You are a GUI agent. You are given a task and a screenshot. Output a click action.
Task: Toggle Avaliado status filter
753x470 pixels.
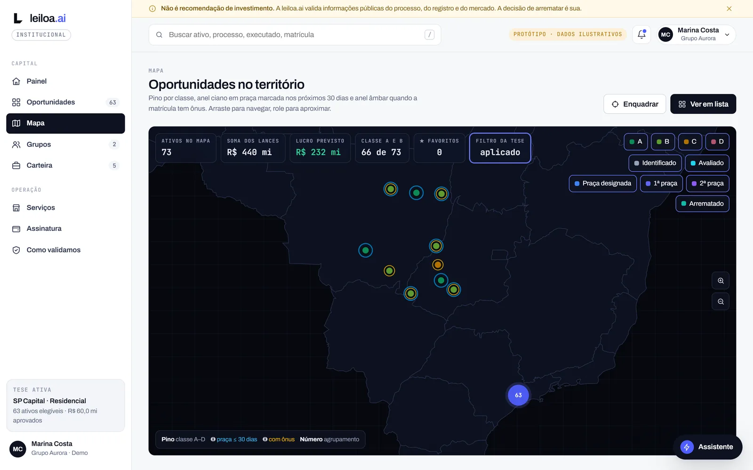(x=707, y=163)
